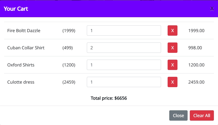Click the 2459.00 subtotal for Culotte dress
This screenshot has width=218, height=125.
196,82
